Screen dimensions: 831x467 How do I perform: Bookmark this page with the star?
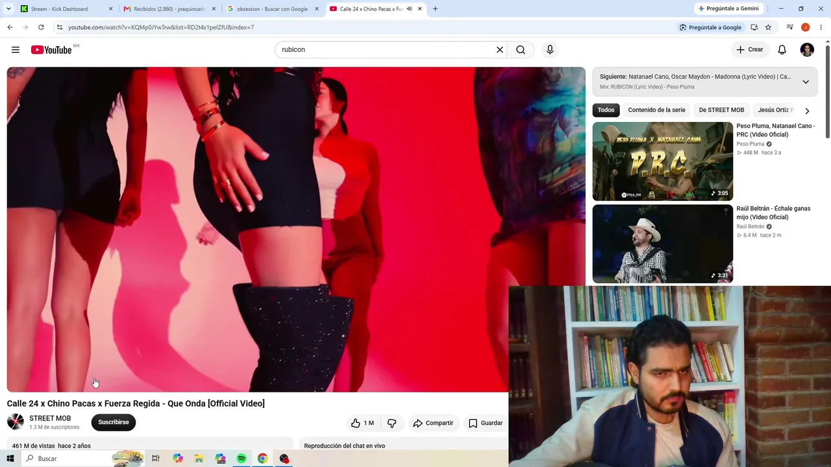[768, 27]
